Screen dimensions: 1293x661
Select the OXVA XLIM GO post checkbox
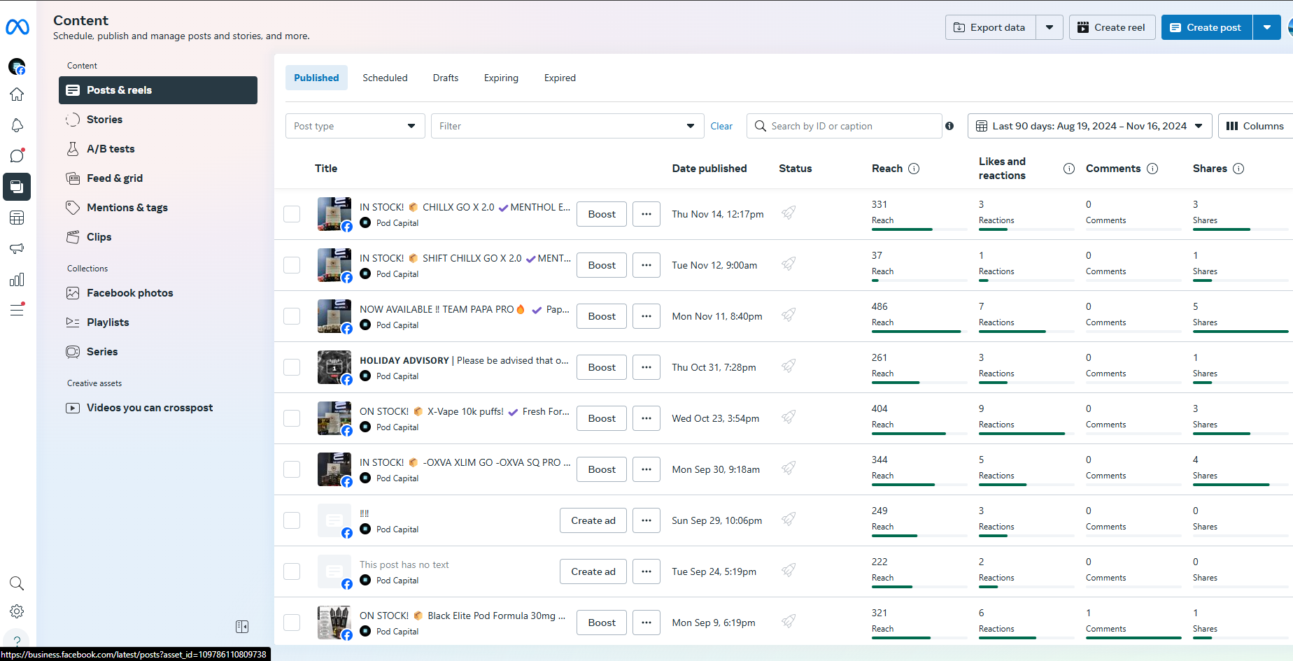point(292,469)
